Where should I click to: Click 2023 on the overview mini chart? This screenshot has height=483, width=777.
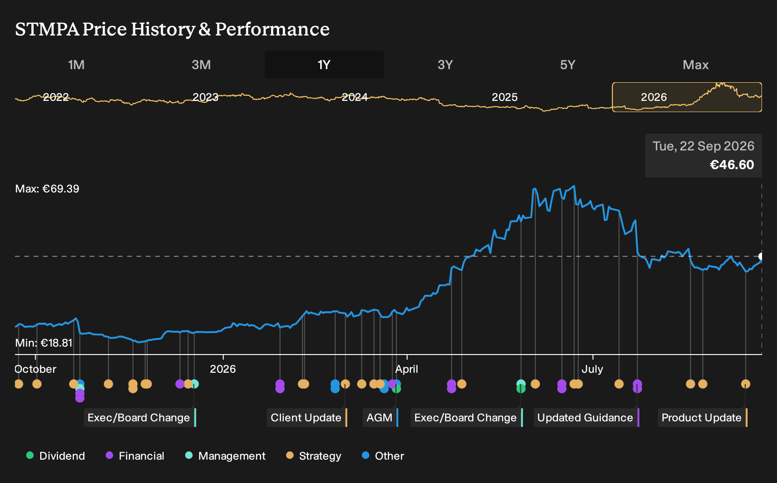click(206, 97)
